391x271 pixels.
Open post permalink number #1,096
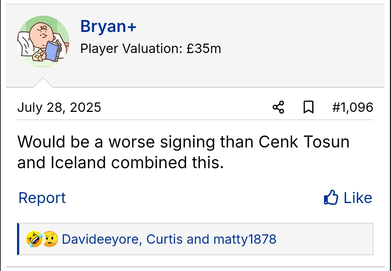coord(352,107)
